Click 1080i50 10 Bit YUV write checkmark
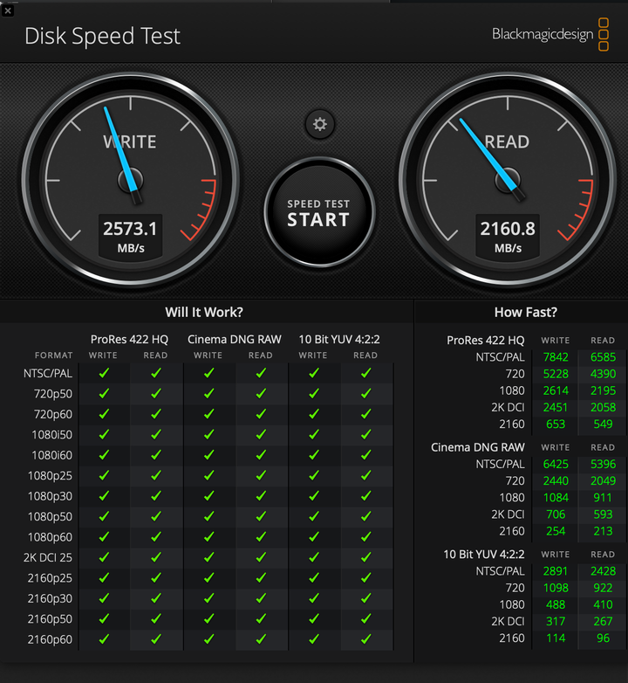Screen dimensions: 628x683 point(314,434)
